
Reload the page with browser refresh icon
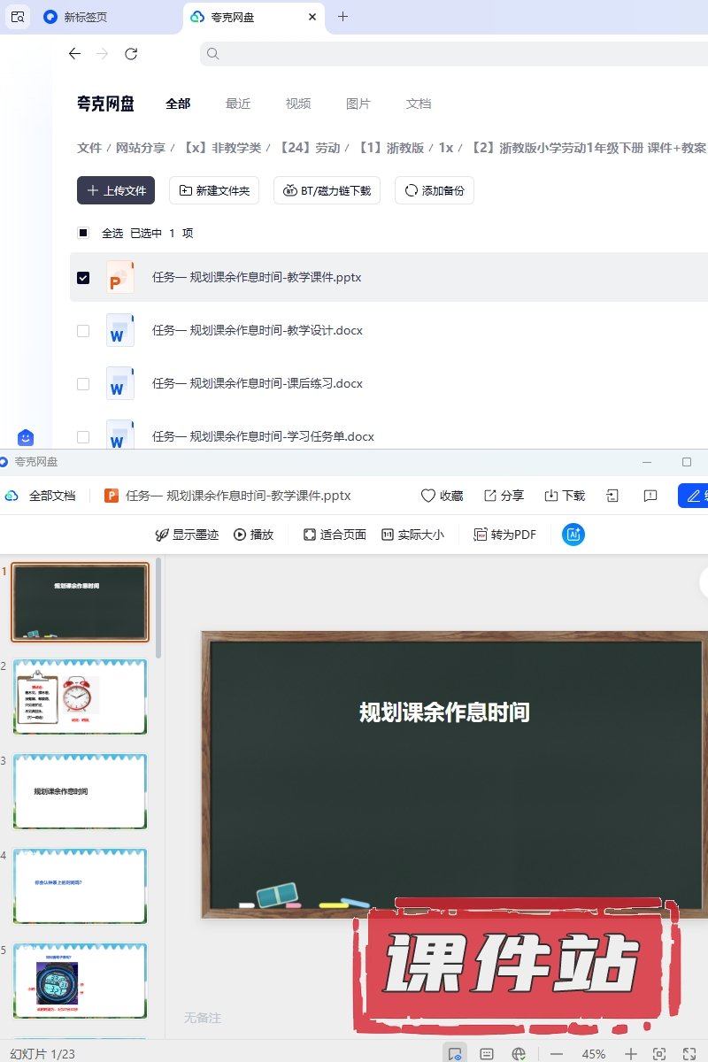pyautogui.click(x=131, y=54)
